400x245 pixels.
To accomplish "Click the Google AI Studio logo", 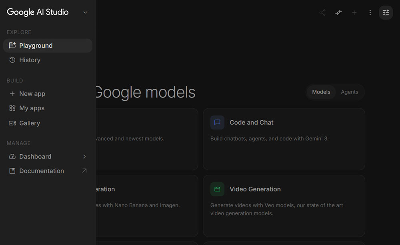I will tap(38, 12).
